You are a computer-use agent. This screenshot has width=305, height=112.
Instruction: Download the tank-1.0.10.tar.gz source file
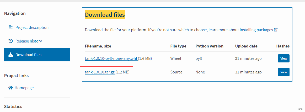(x=100, y=72)
